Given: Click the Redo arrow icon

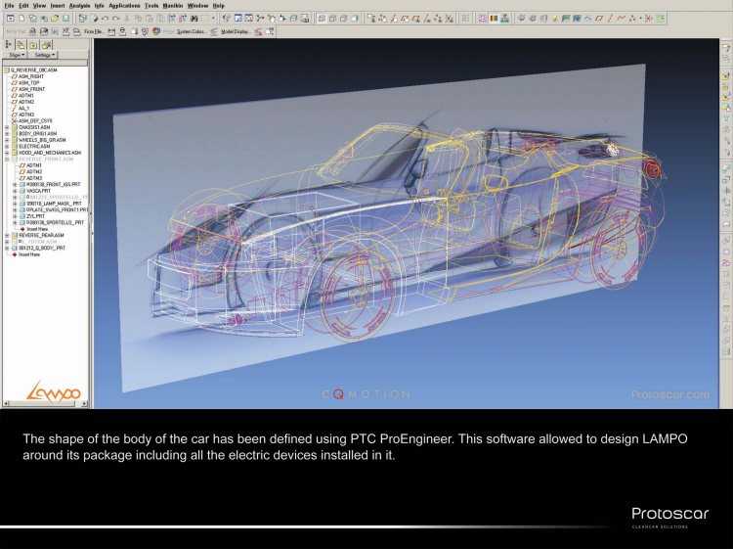Looking at the screenshot, I should point(116,19).
